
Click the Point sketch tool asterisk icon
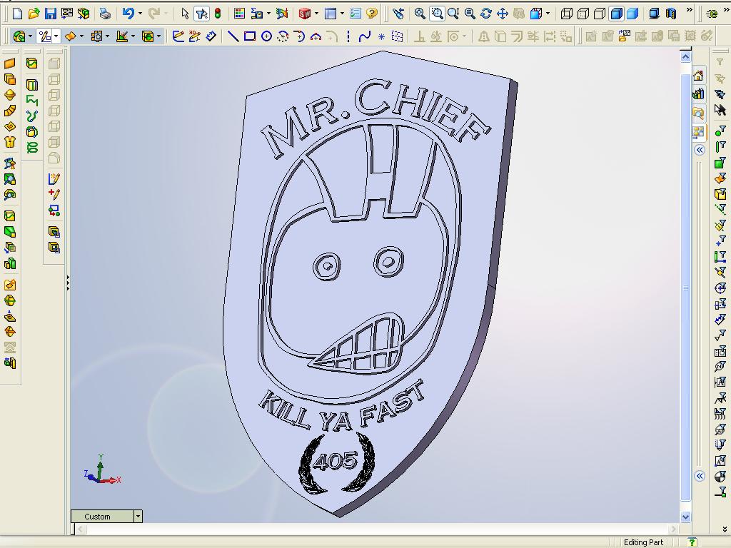pos(381,36)
